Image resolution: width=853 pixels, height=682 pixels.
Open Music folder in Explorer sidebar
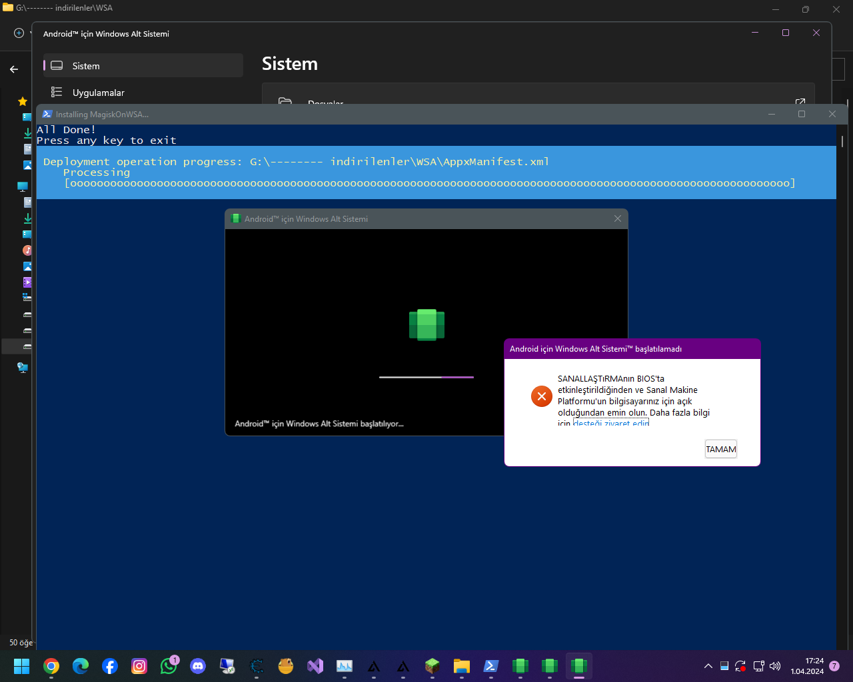pos(27,250)
